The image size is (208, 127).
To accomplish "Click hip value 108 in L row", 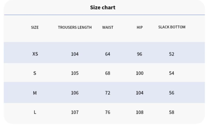I will (x=140, y=112).
